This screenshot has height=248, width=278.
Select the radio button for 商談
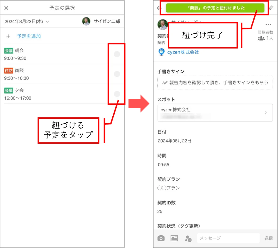pyautogui.click(x=117, y=74)
